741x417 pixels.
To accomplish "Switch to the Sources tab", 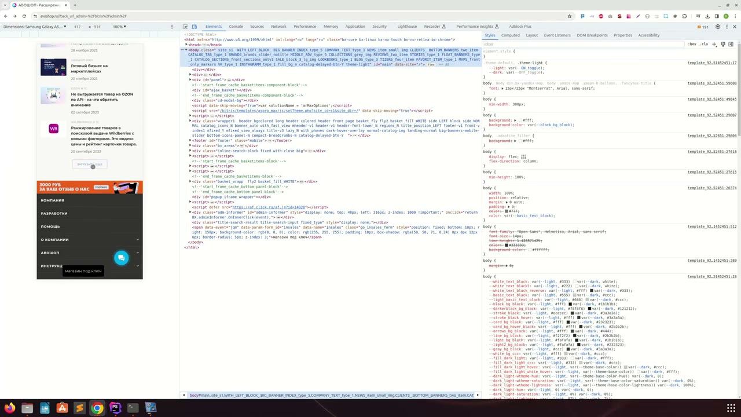I will coord(257,27).
